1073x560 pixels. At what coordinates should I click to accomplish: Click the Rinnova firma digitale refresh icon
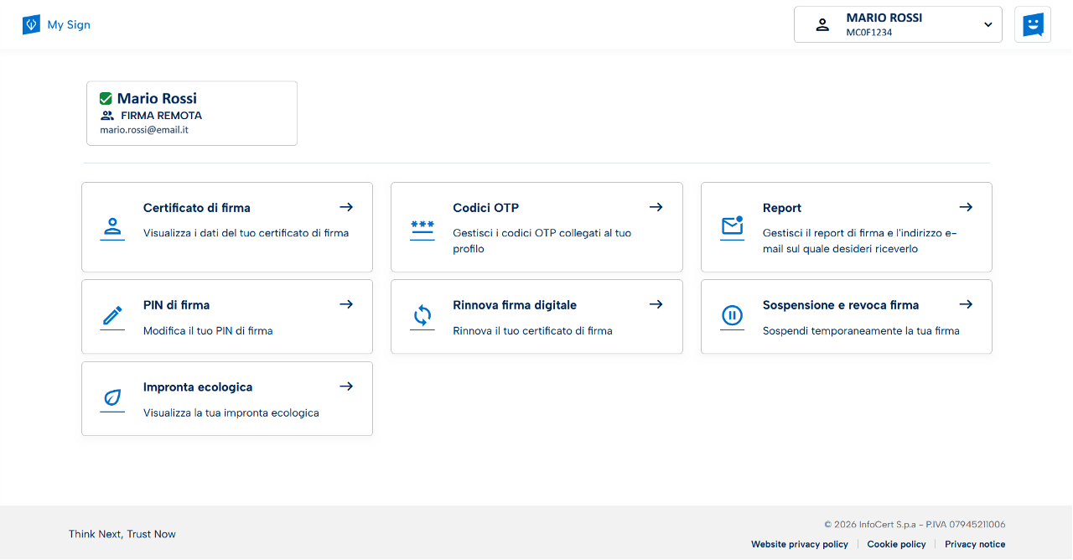[422, 316]
